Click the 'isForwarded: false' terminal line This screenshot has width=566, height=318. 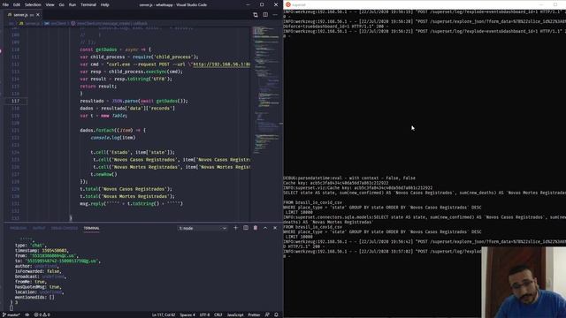(38, 271)
